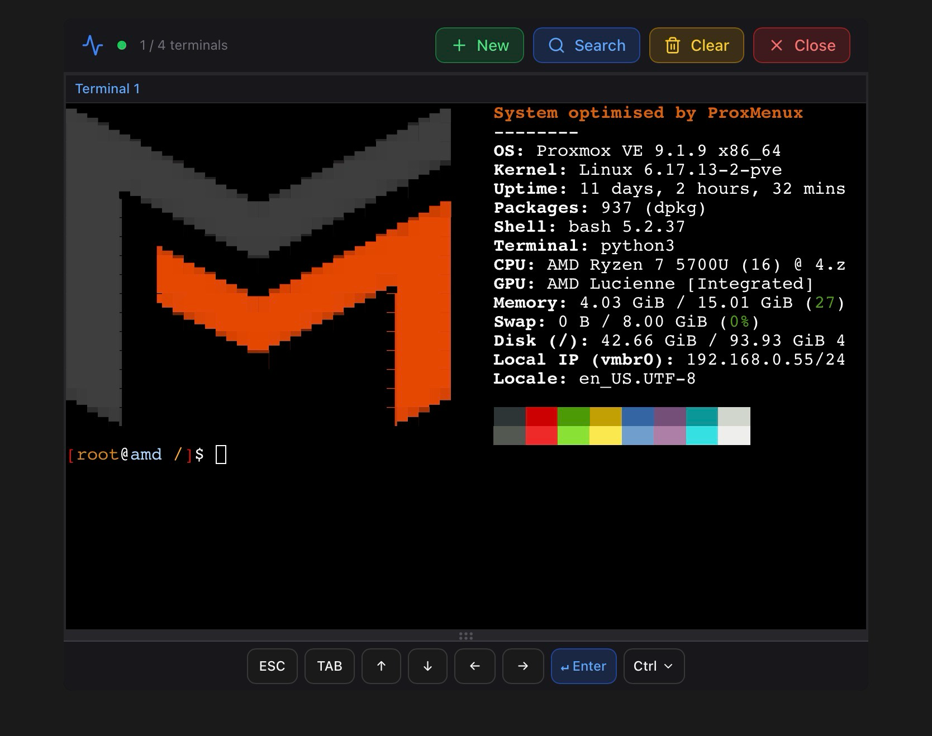
Task: Click the bright cyan color block
Action: pos(702,436)
